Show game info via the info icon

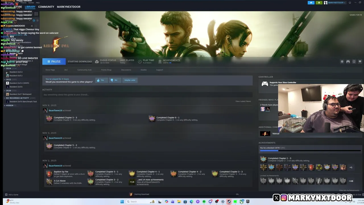354,61
